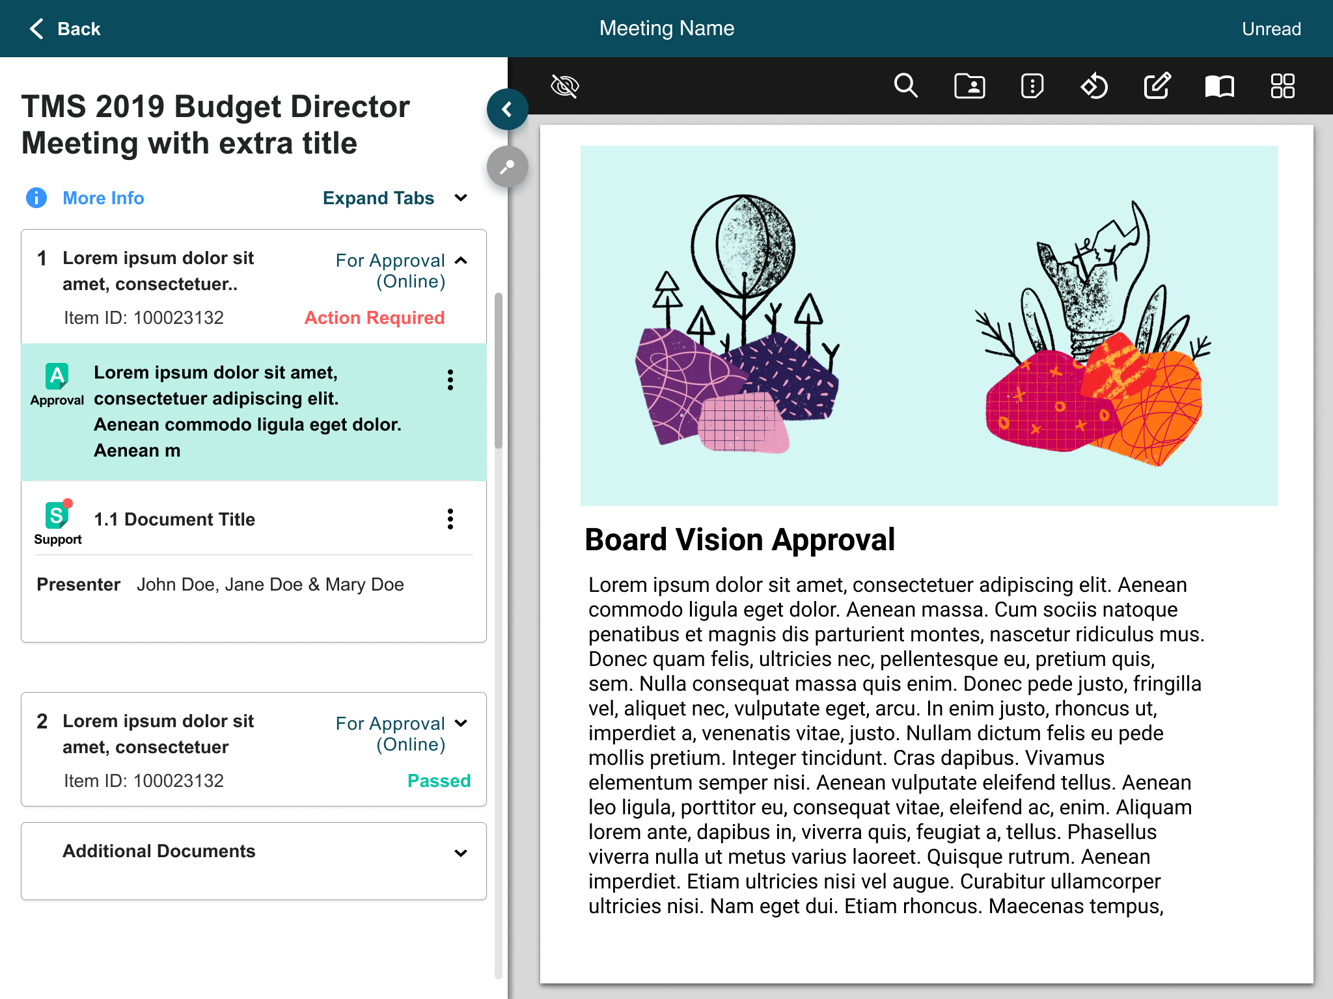Open the shared folder icon in toolbar

[969, 86]
